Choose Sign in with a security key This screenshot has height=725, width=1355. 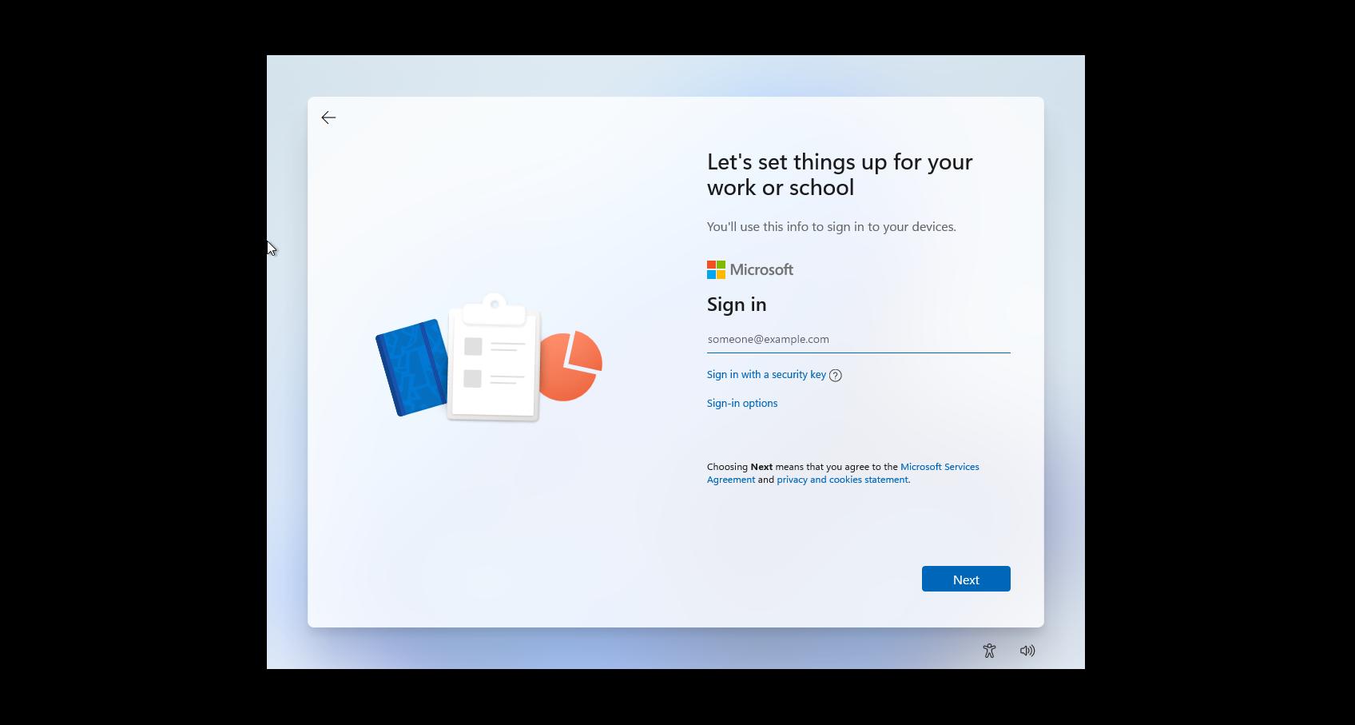765,374
